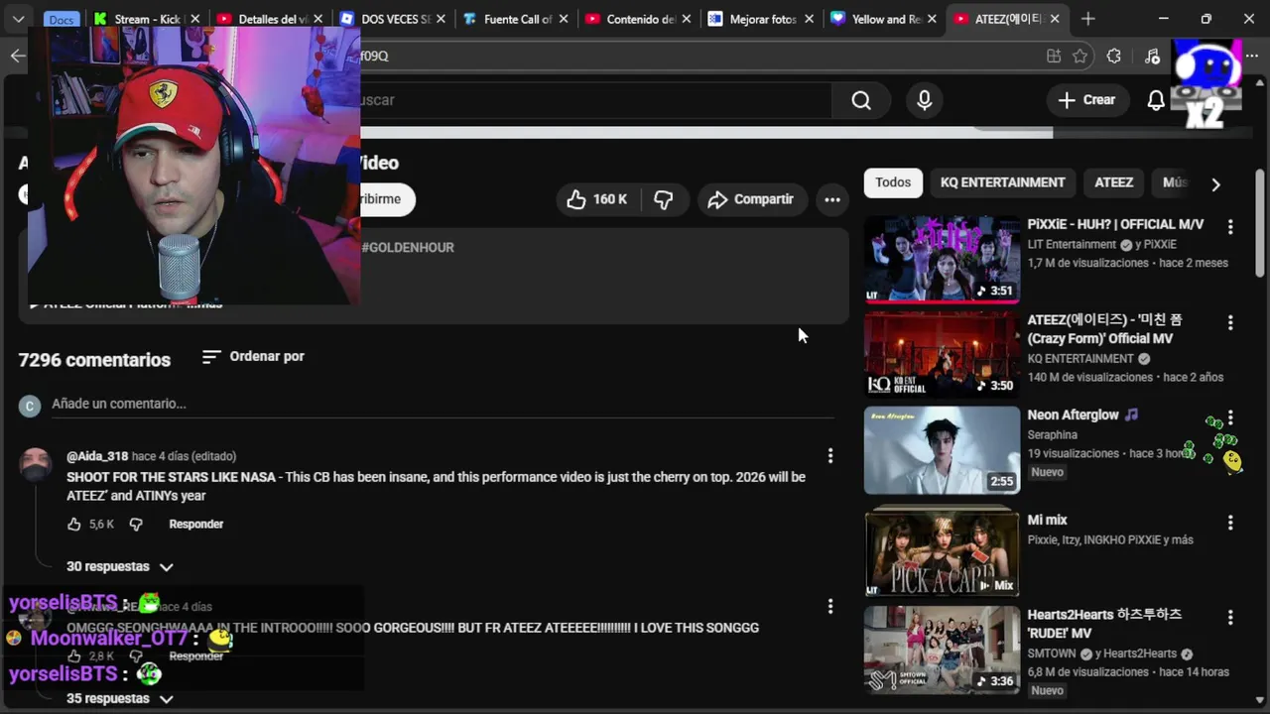Select ATEEZ filter chip

pos(1113,182)
